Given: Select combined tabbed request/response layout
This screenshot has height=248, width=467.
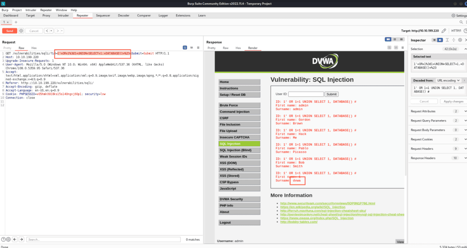Looking at the screenshot, I should [x=401, y=39].
